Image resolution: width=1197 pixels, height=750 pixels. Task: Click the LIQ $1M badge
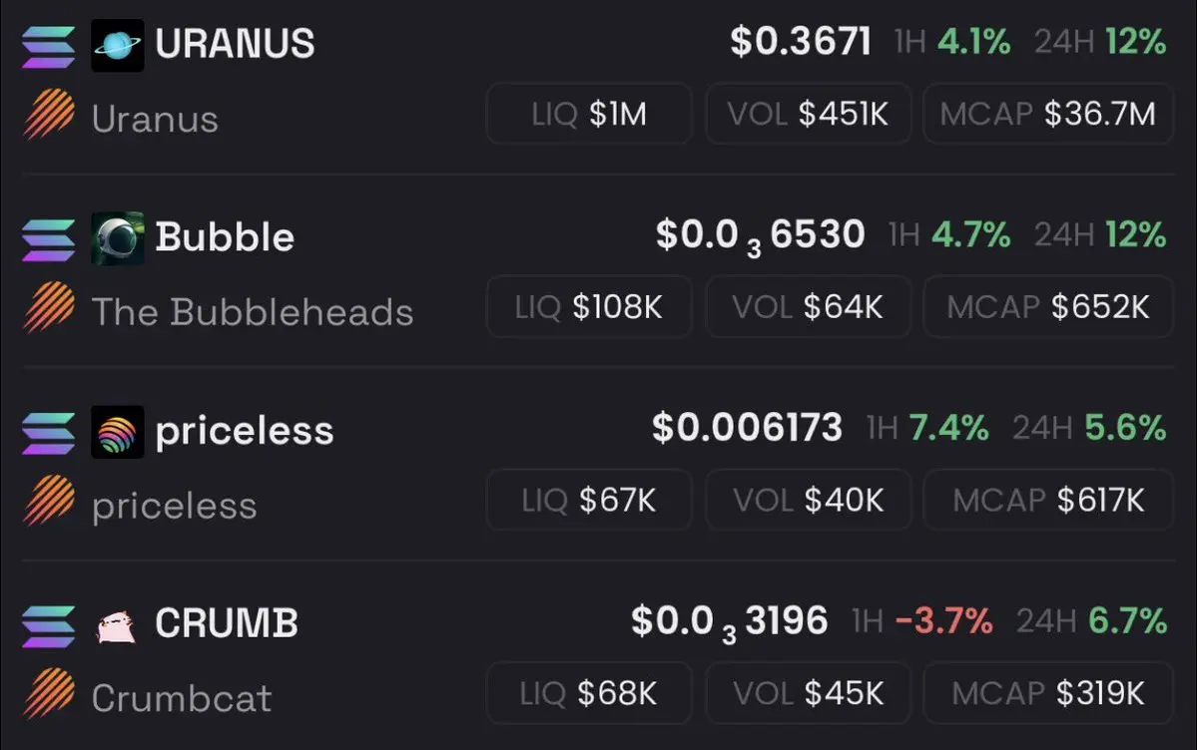[589, 114]
